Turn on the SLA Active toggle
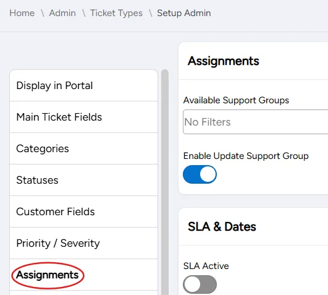Image resolution: width=328 pixels, height=295 pixels. (x=200, y=284)
